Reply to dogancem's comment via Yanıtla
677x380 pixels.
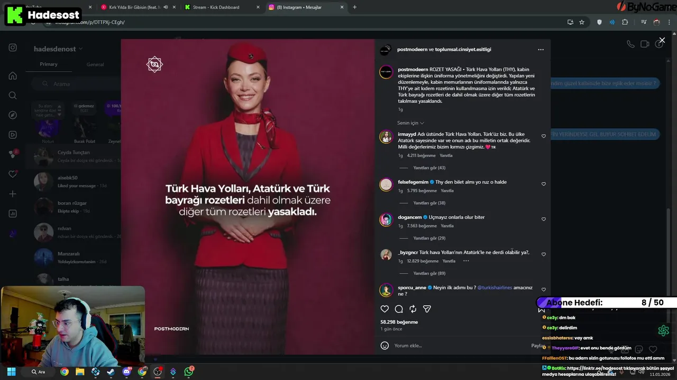coord(447,226)
